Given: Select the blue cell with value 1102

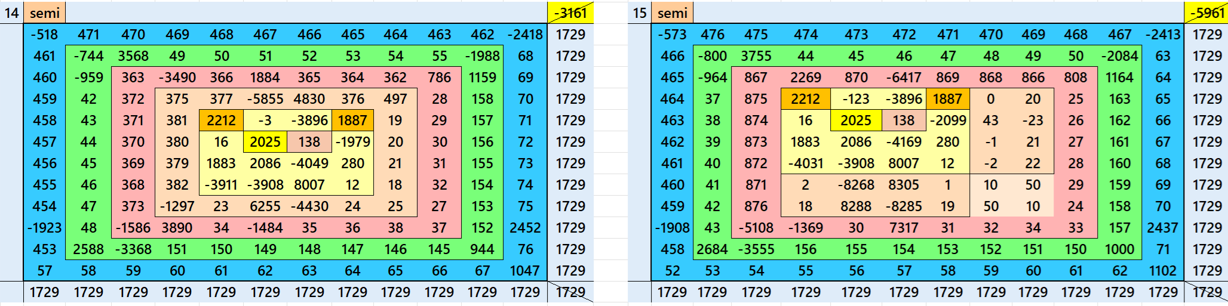Looking at the screenshot, I should click(x=1162, y=271).
